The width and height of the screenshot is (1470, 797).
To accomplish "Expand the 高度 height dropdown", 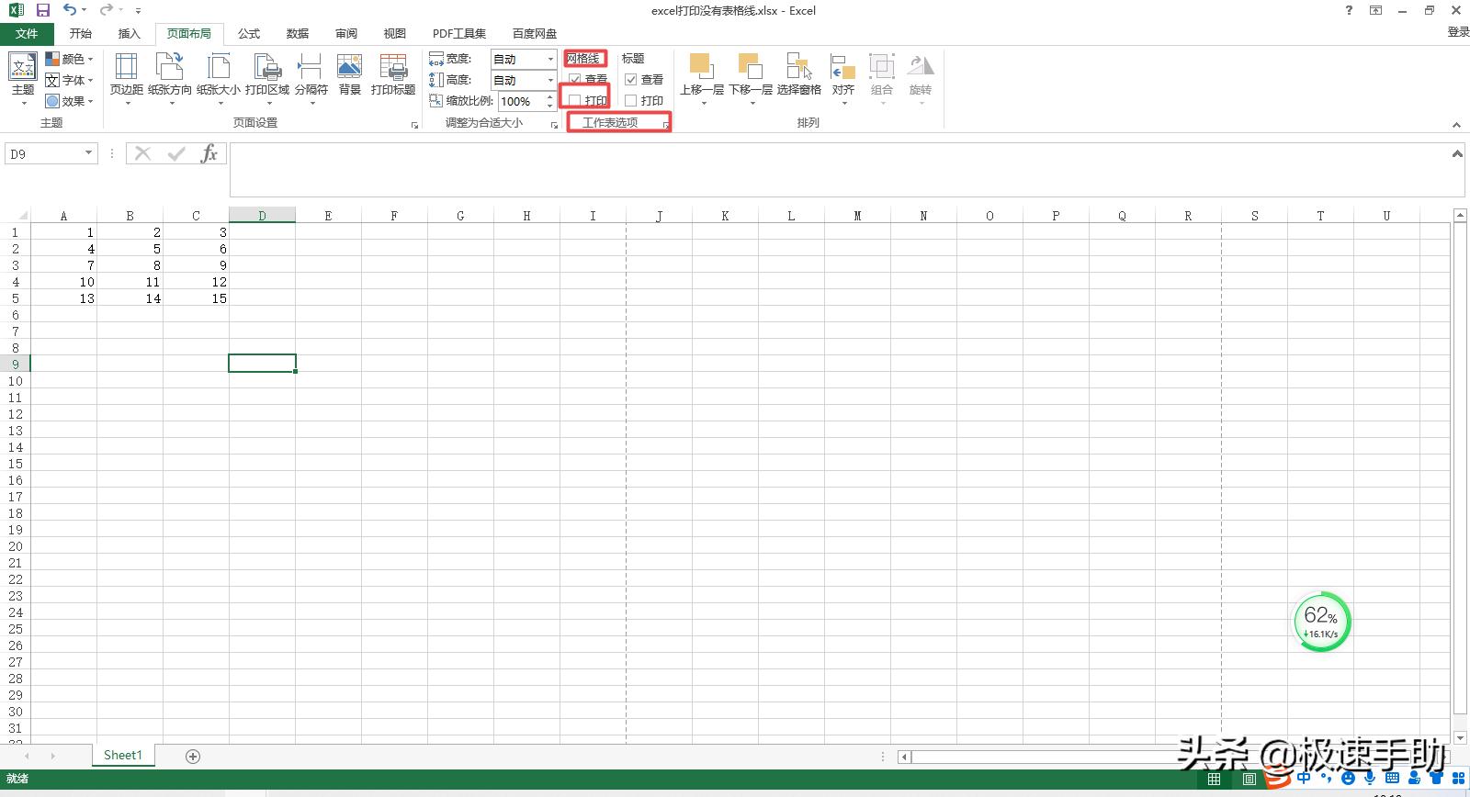I will (550, 80).
